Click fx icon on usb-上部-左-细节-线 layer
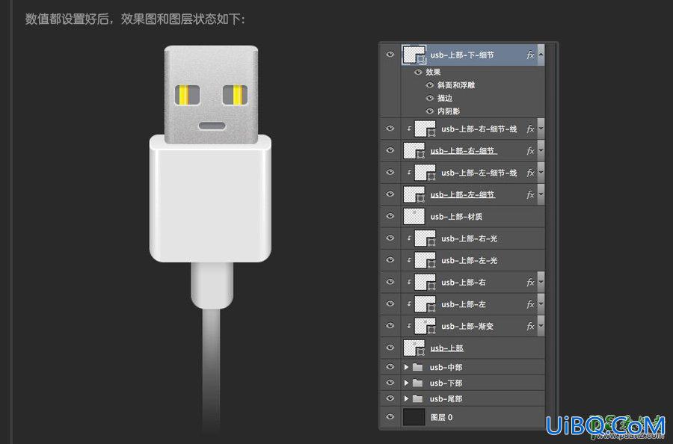The image size is (673, 444). pyautogui.click(x=530, y=173)
